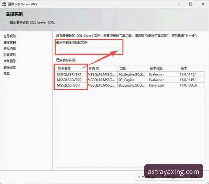This screenshot has width=209, height=184.
Task: Click the 版本 column header
Action: pos(192,68)
